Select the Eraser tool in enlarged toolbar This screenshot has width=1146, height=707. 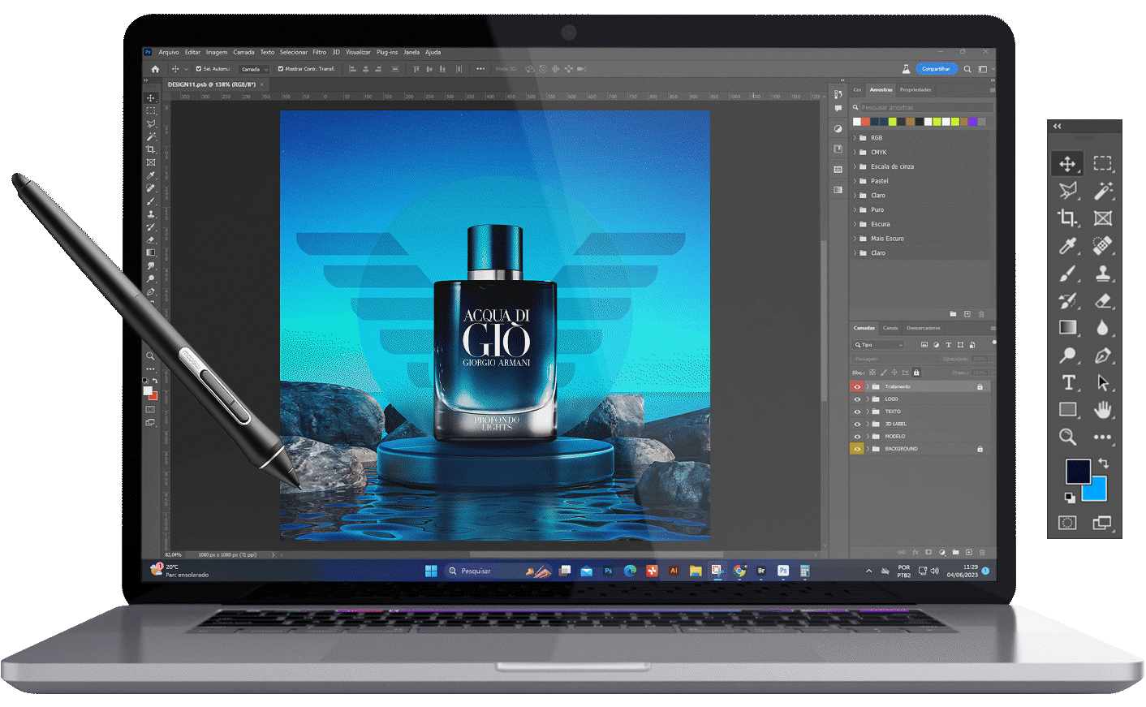[1102, 300]
